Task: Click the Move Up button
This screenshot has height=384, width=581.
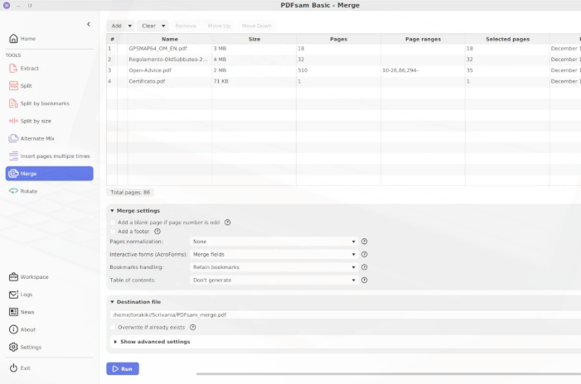Action: 219,26
